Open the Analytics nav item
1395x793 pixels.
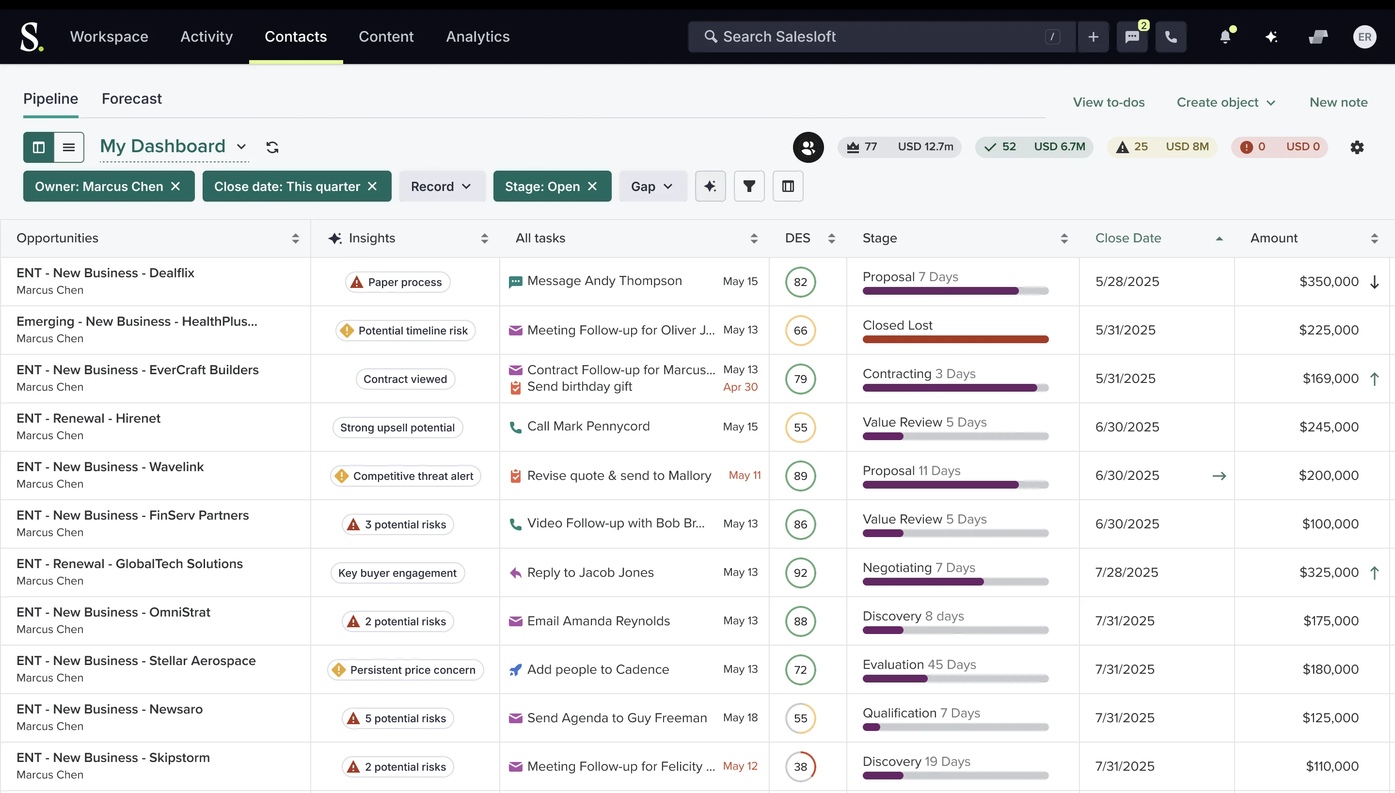coord(477,36)
